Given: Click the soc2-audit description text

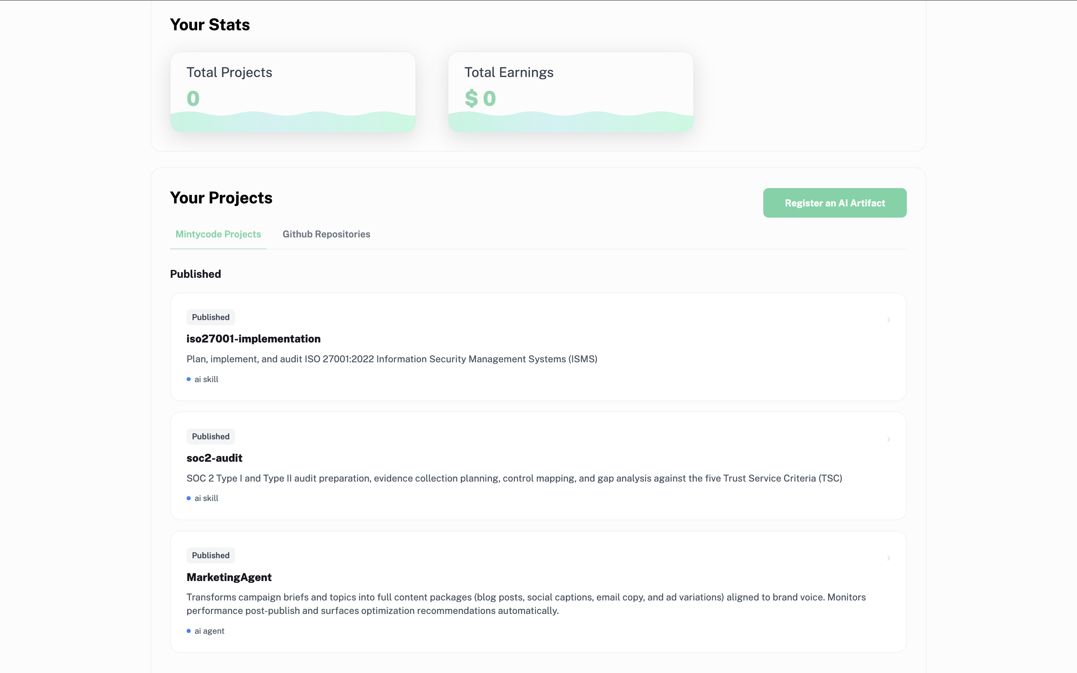Looking at the screenshot, I should pyautogui.click(x=514, y=479).
